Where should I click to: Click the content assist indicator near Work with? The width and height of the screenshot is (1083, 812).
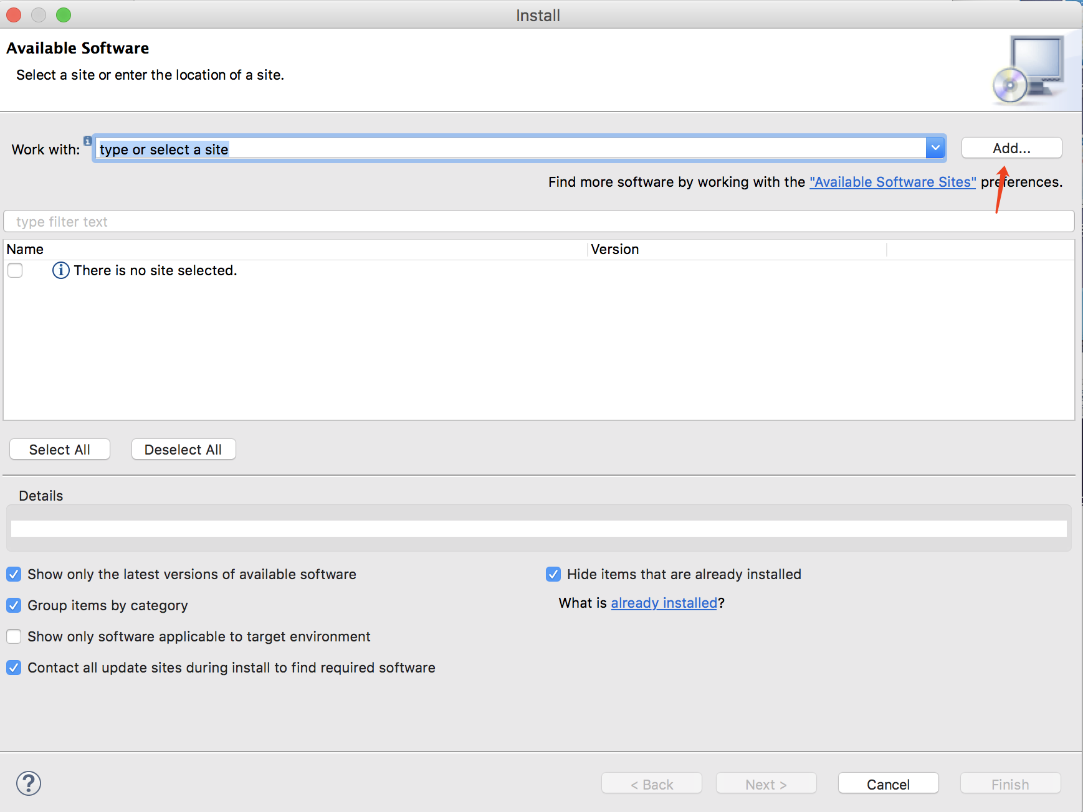pyautogui.click(x=88, y=141)
